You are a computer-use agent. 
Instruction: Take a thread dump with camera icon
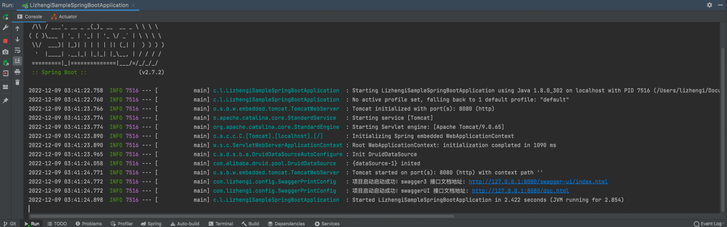(x=6, y=52)
